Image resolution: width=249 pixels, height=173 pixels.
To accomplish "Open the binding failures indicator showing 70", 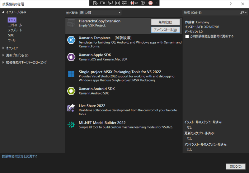I will point(134,3).
